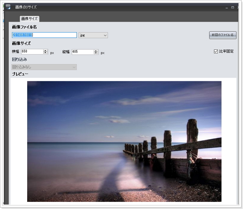Click the 画像ファイル名 text field

click(x=44, y=35)
